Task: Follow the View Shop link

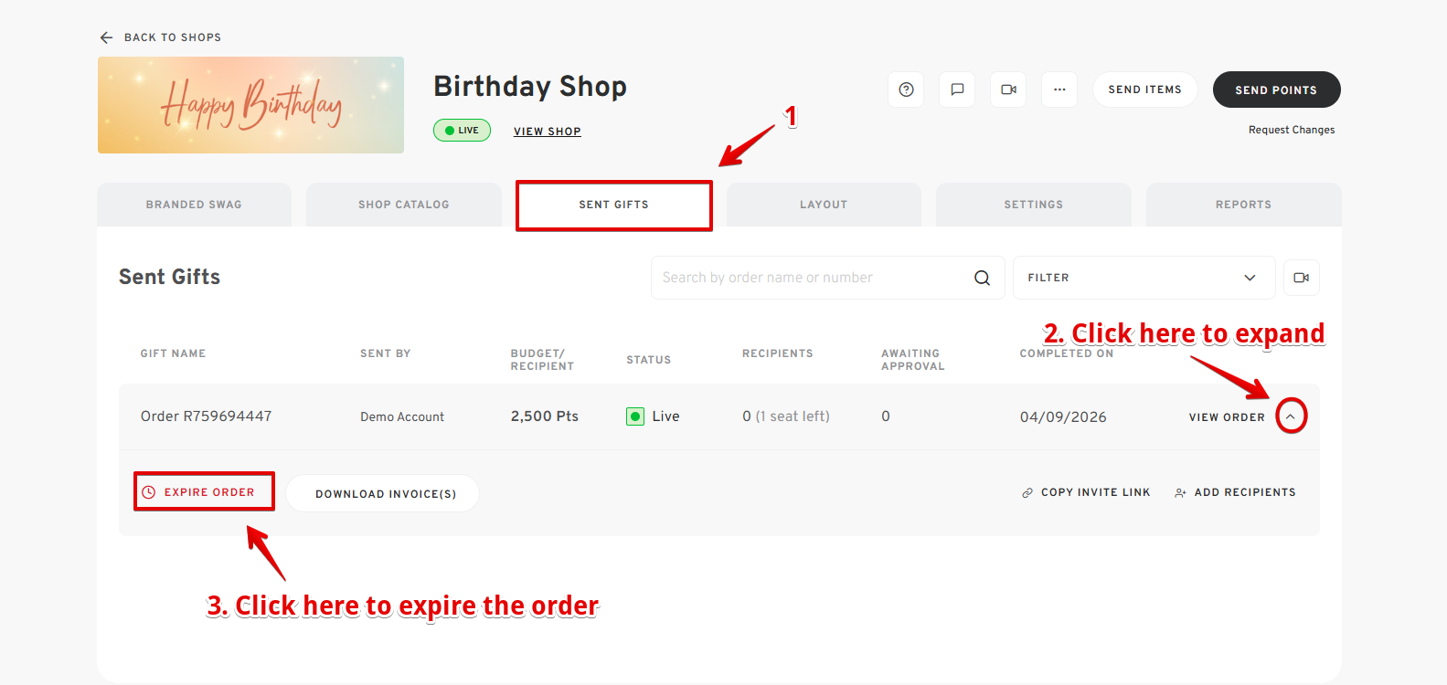Action: 547,132
